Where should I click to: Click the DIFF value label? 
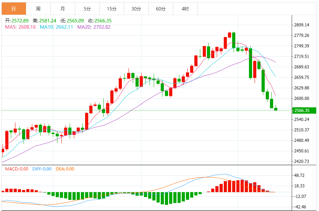pos(42,169)
